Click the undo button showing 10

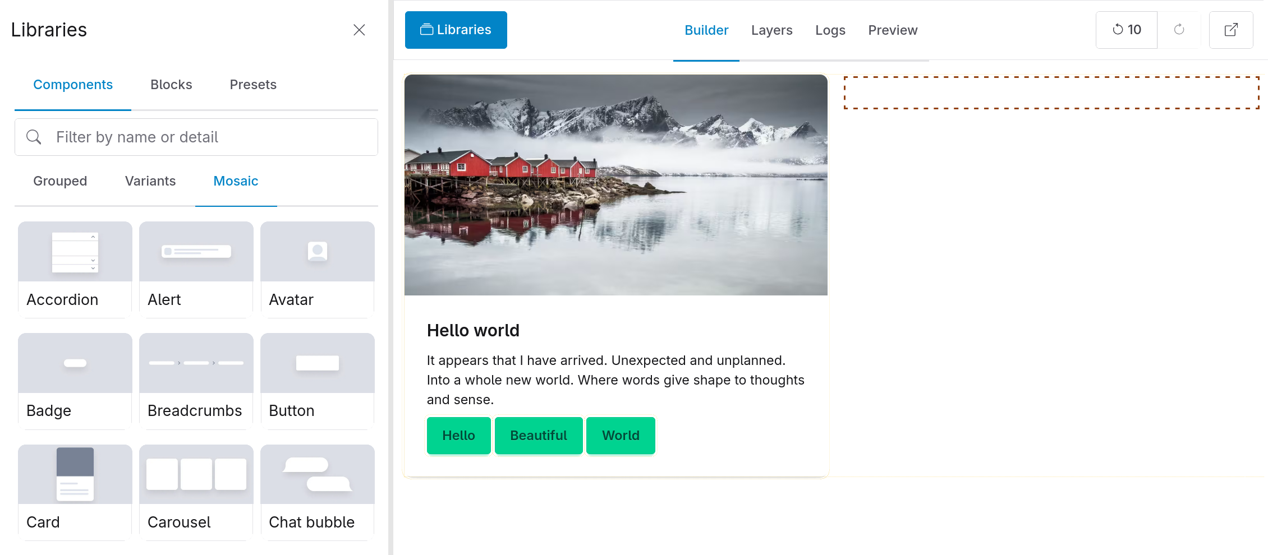coord(1127,30)
